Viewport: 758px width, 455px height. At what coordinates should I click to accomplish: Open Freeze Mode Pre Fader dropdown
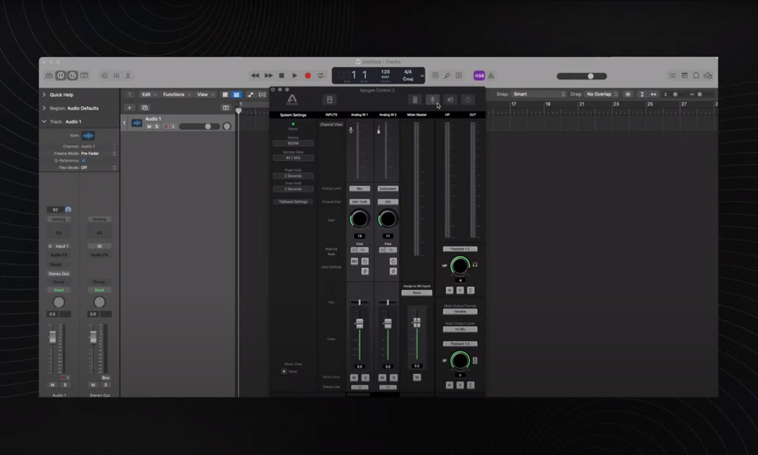tap(98, 153)
